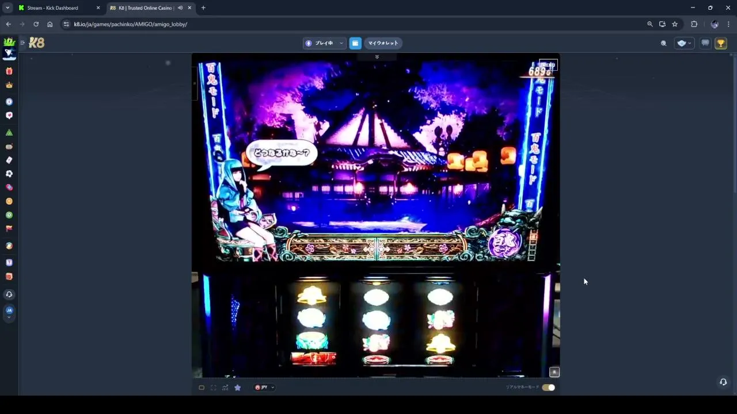Mute the K8 tab audio icon
This screenshot has height=414, width=737.
(180, 8)
